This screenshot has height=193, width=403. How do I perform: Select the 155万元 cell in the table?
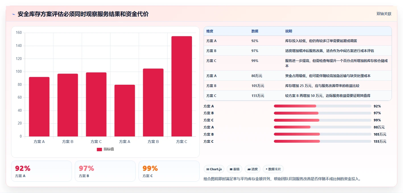258,96
